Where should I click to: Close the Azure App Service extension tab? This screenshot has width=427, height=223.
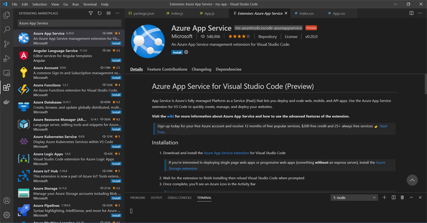(x=286, y=13)
